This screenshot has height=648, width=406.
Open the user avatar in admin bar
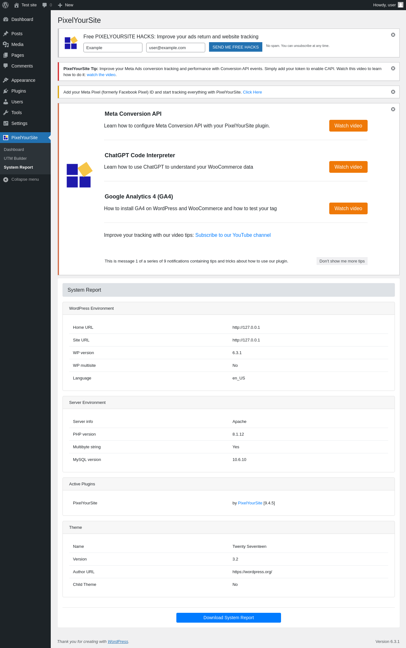(x=401, y=5)
